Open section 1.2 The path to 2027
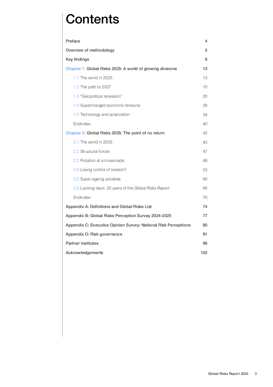 tap(92, 87)
